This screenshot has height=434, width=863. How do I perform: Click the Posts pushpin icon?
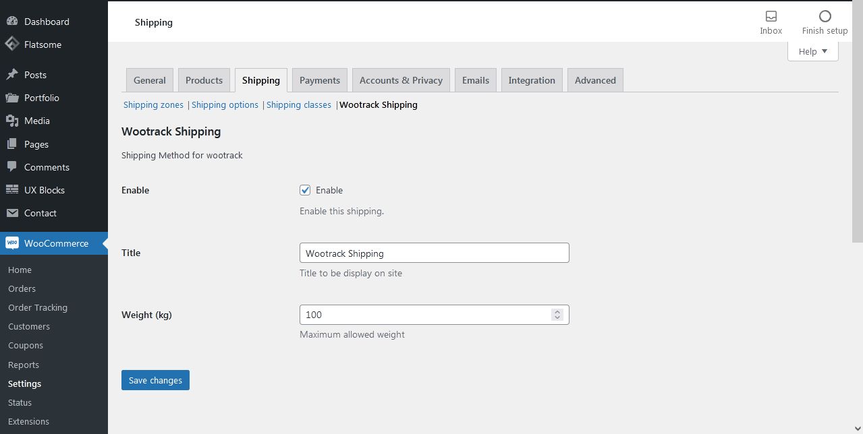[11, 75]
